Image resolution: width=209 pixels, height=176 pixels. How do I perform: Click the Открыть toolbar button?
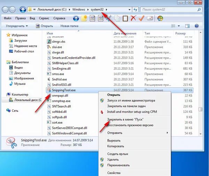tap(44, 26)
